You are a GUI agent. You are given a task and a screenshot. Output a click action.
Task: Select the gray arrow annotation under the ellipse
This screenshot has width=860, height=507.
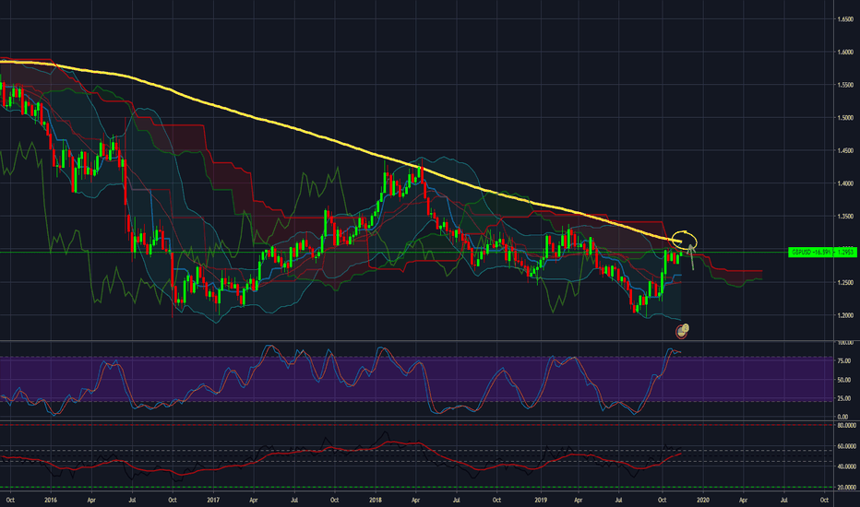[691, 259]
